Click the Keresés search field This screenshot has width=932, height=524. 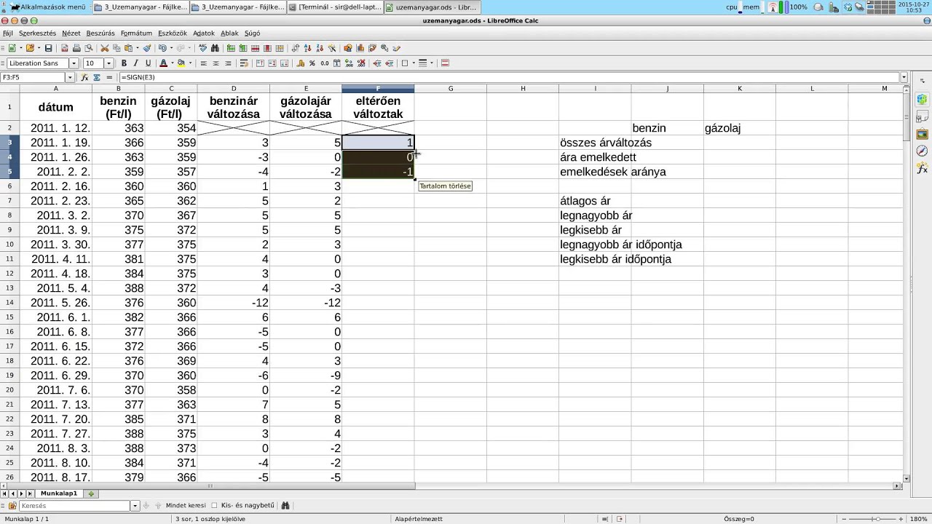pyautogui.click(x=75, y=505)
